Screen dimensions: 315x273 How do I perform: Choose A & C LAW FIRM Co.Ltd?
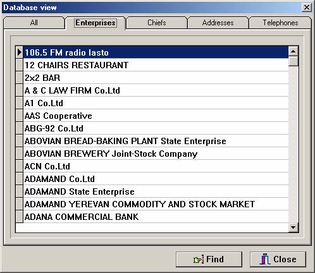(156, 90)
